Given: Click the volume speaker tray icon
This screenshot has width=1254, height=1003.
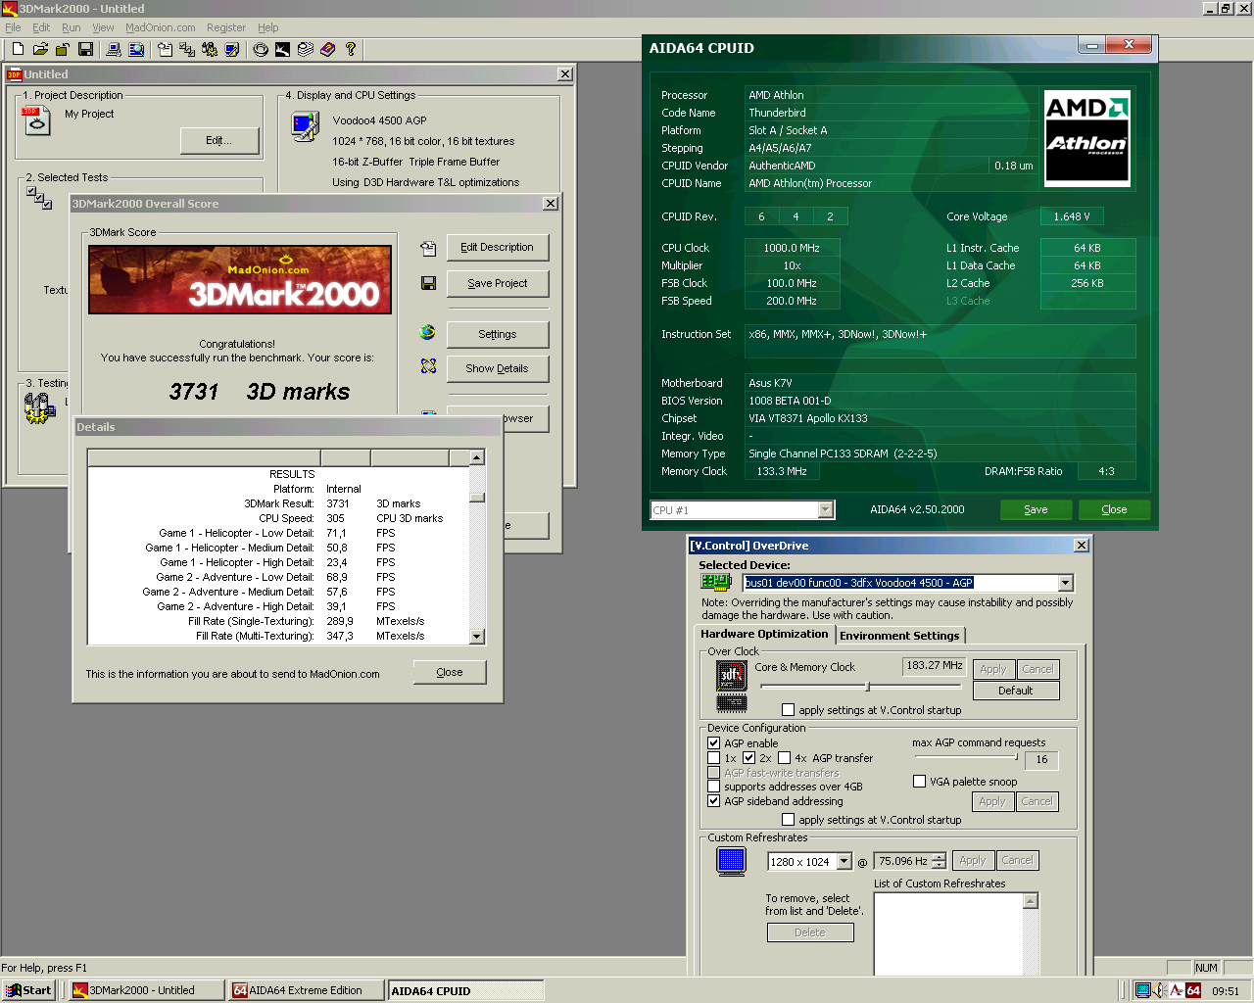Looking at the screenshot, I should point(1159,990).
